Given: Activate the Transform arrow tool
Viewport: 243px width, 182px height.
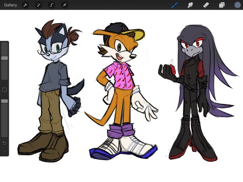Looking at the screenshot, I should tap(64, 5).
